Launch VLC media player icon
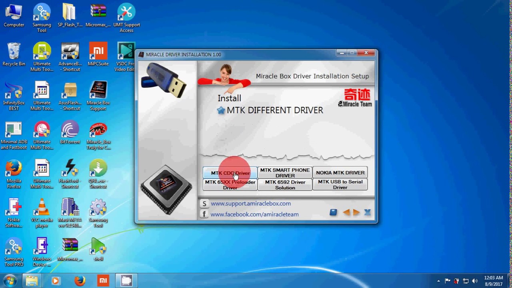512x288 pixels. 42,213
